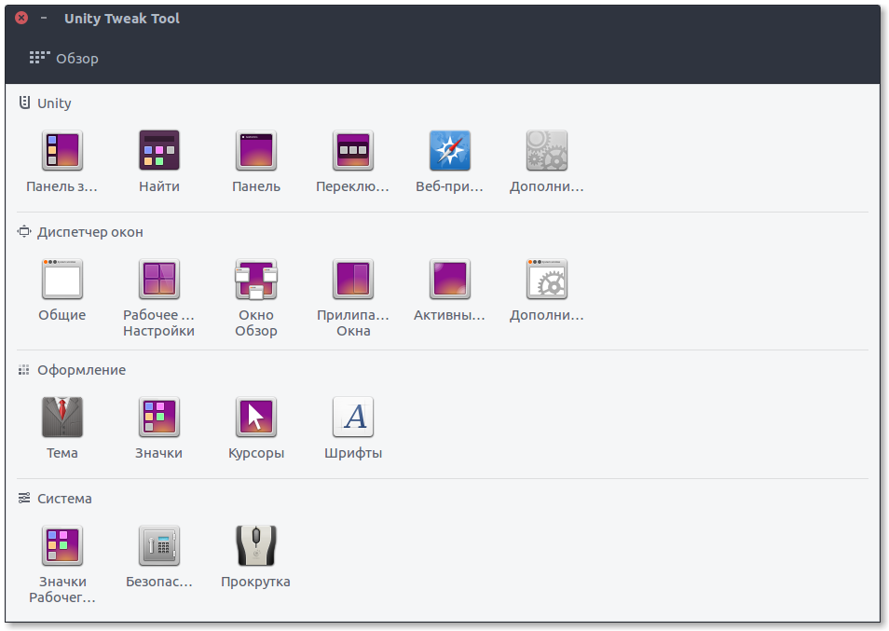The image size is (889, 631).
Task: Open the Безопасность safe icon
Action: pyautogui.click(x=159, y=545)
